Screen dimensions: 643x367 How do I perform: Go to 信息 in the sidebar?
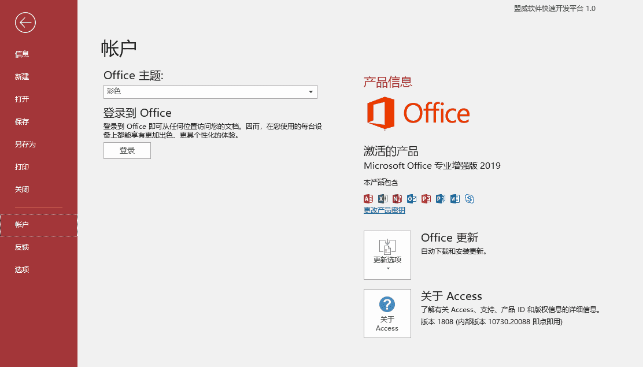[x=22, y=54]
